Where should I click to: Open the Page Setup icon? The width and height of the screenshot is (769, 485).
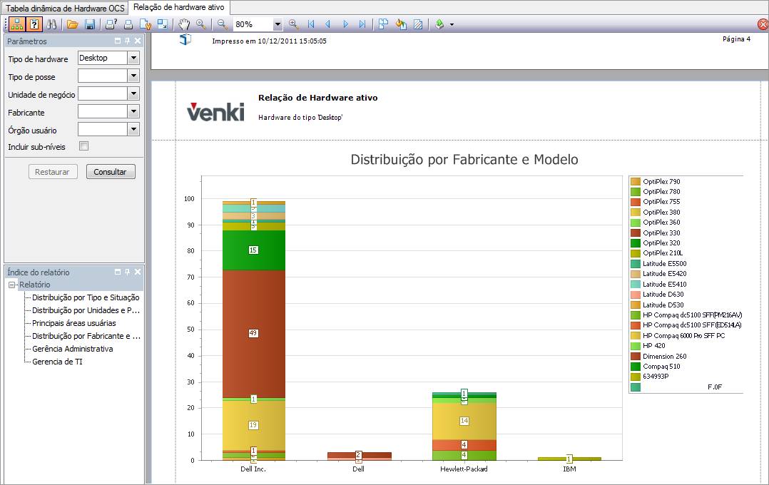pyautogui.click(x=146, y=24)
